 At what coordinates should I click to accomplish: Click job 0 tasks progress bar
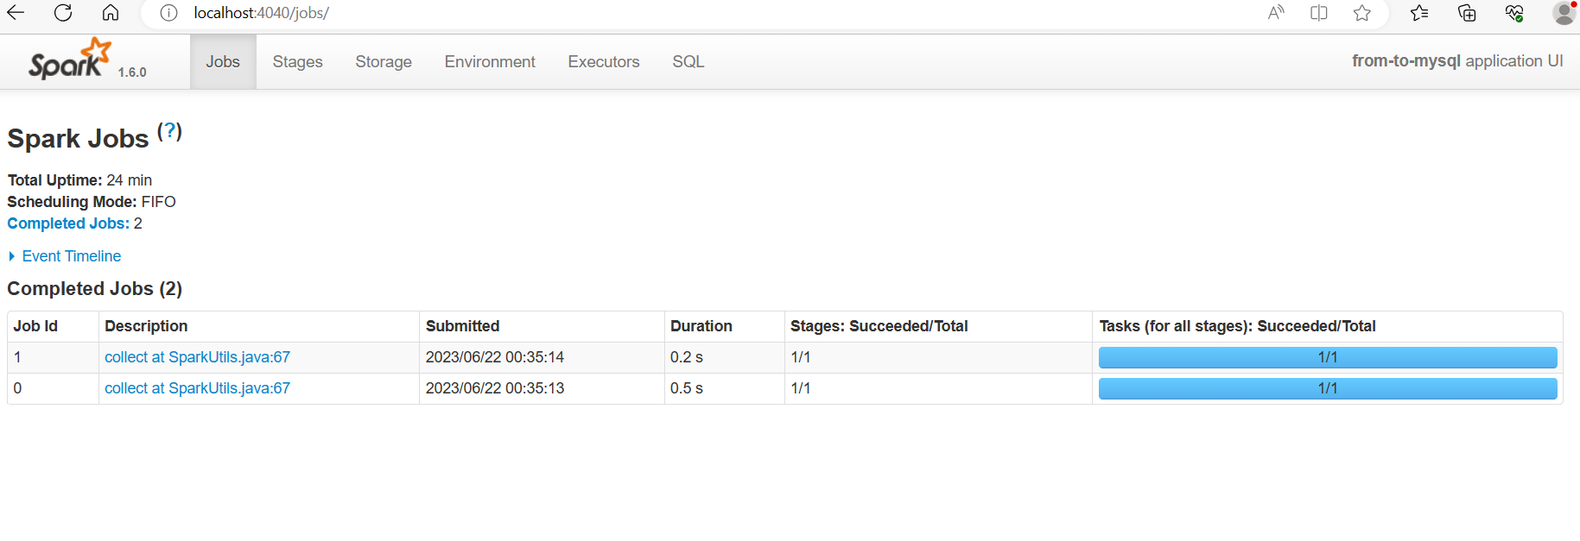(1328, 388)
